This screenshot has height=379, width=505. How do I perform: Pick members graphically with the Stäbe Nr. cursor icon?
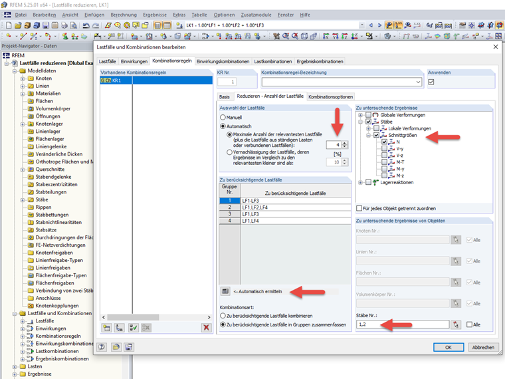point(456,324)
